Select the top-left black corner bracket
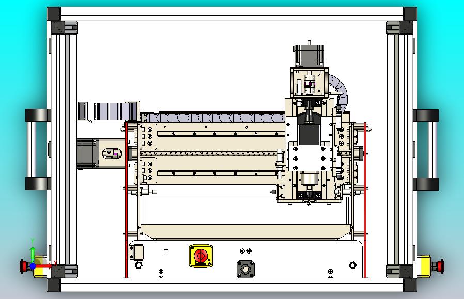 coord(54,14)
